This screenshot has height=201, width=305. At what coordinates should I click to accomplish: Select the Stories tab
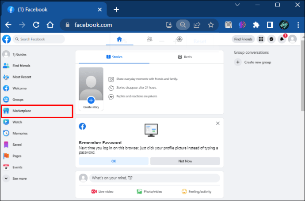click(x=114, y=57)
